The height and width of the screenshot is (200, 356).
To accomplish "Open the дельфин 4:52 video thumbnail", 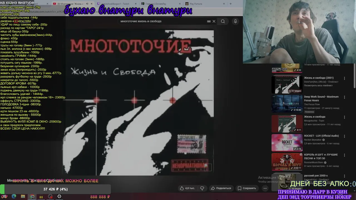I will click(x=287, y=68).
